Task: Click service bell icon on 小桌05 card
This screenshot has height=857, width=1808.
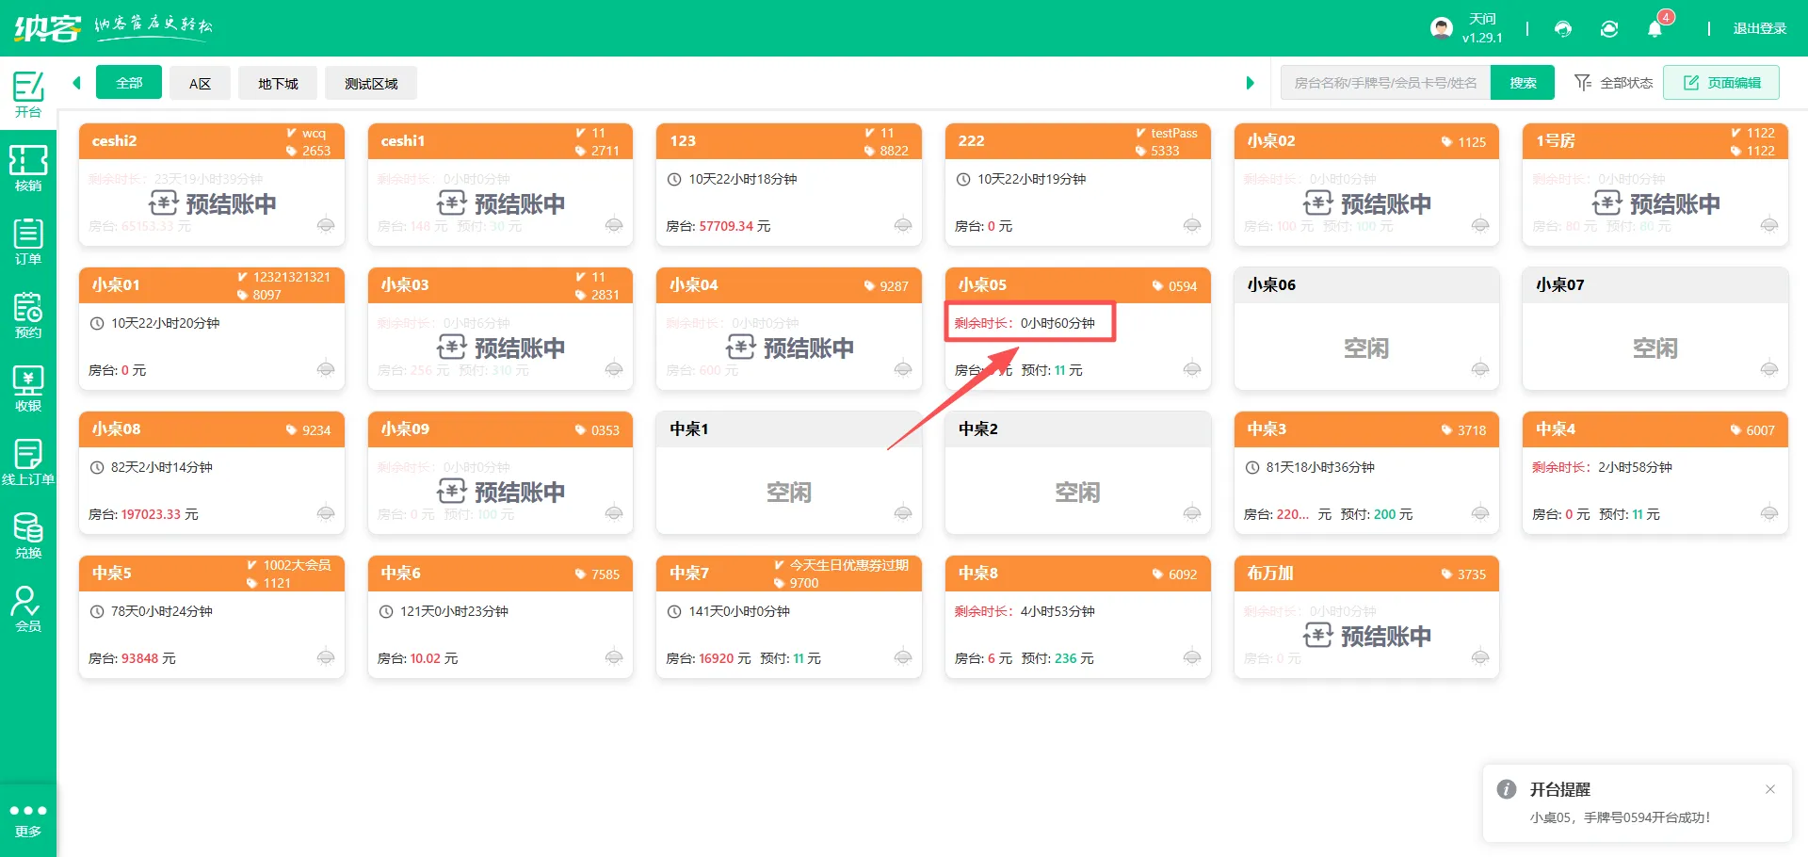Action: pos(1192,369)
